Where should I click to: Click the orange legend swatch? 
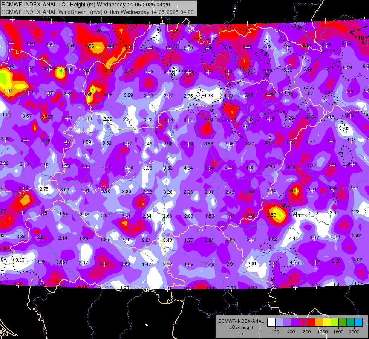coord(319,322)
